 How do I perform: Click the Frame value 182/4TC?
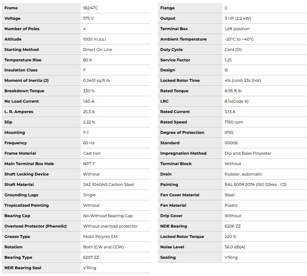[91, 8]
